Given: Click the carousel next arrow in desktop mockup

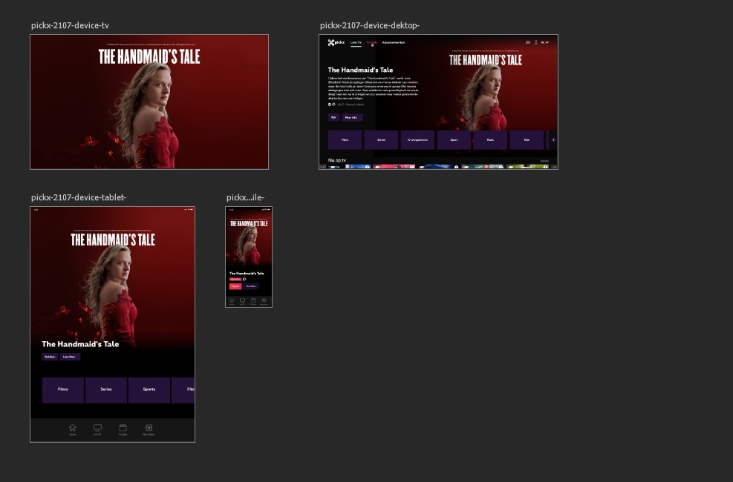Looking at the screenshot, I should tap(553, 139).
